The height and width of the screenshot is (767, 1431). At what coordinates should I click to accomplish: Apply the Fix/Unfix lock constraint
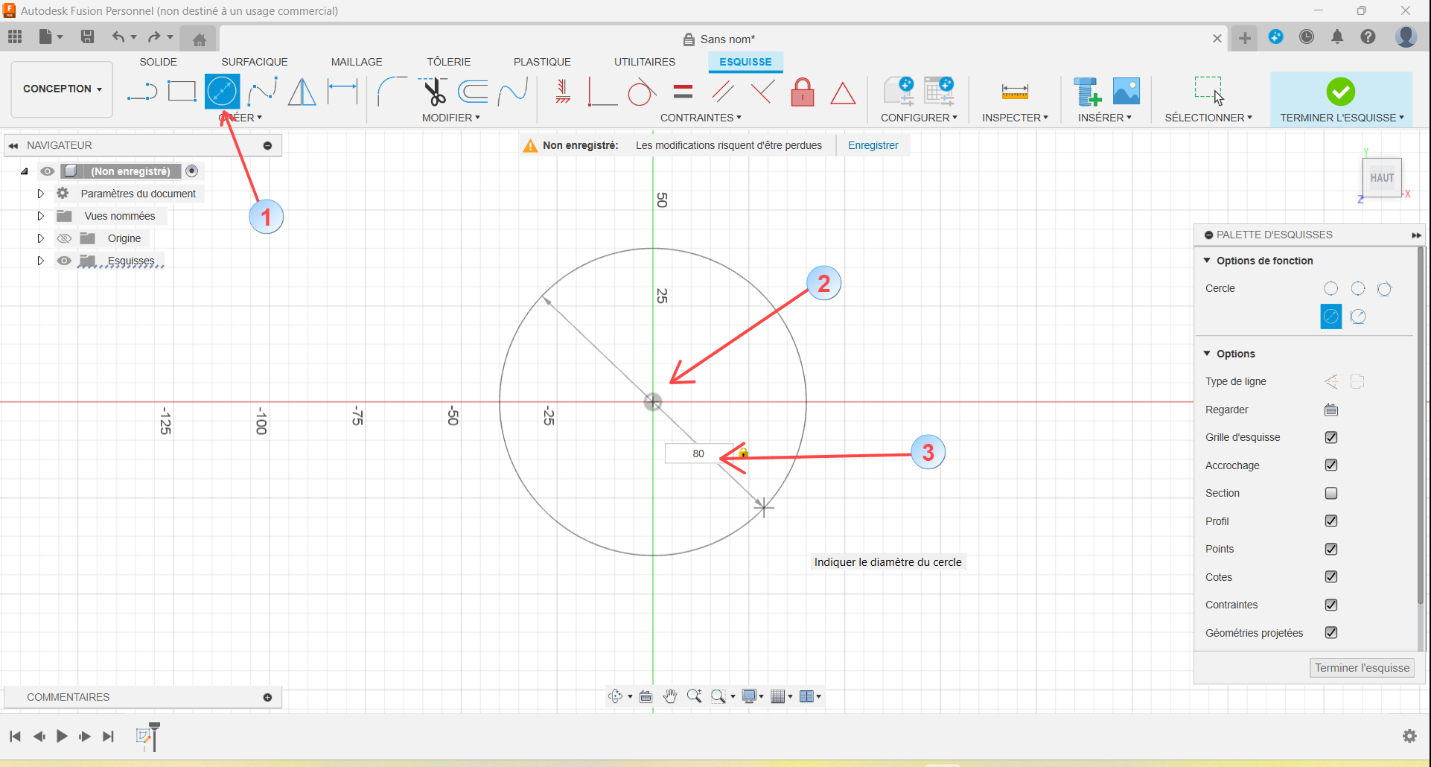click(803, 92)
